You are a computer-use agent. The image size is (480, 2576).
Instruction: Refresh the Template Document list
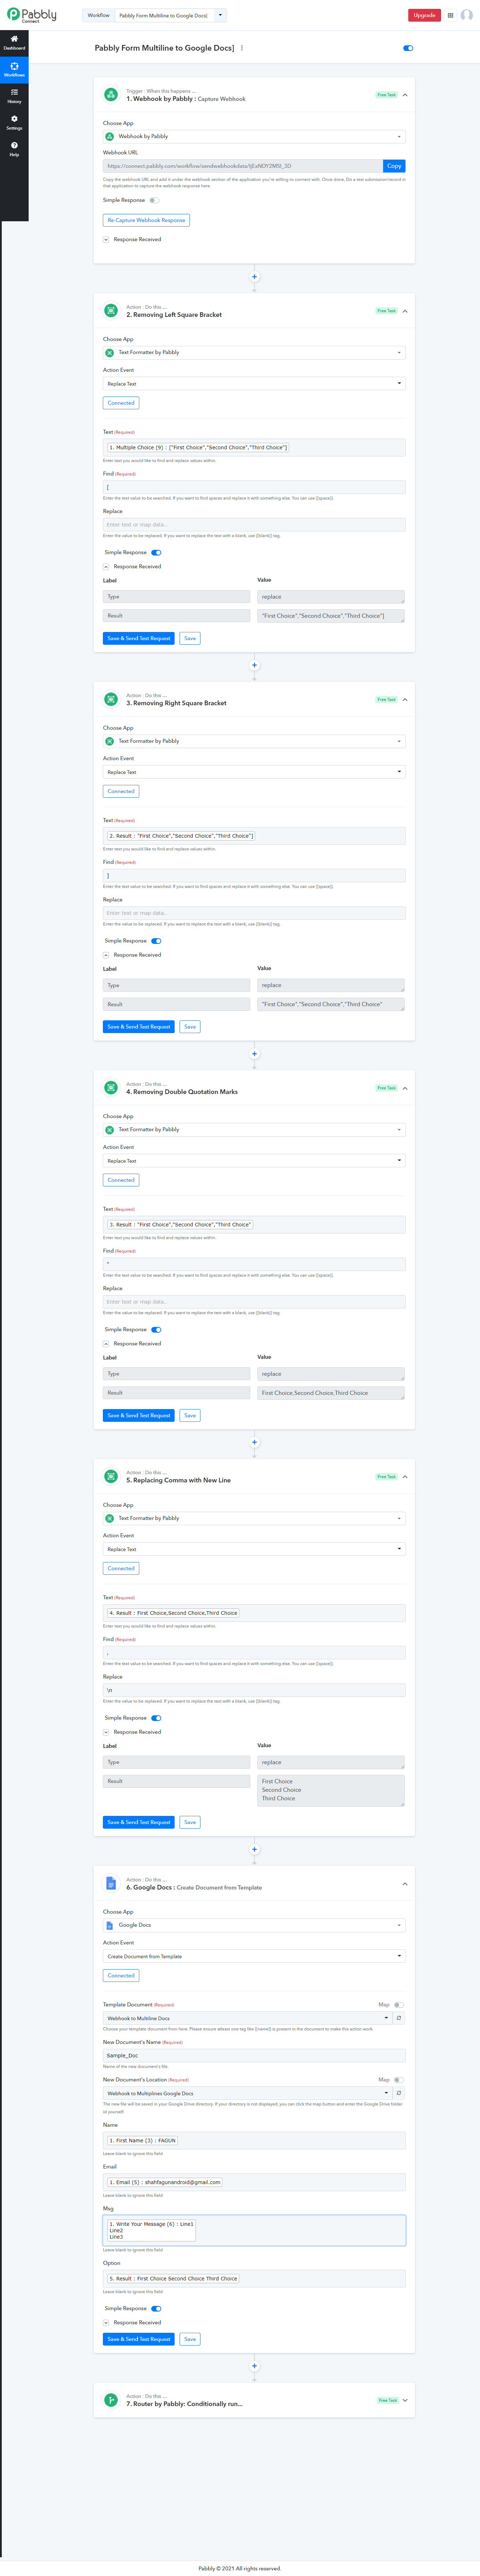coord(399,2018)
